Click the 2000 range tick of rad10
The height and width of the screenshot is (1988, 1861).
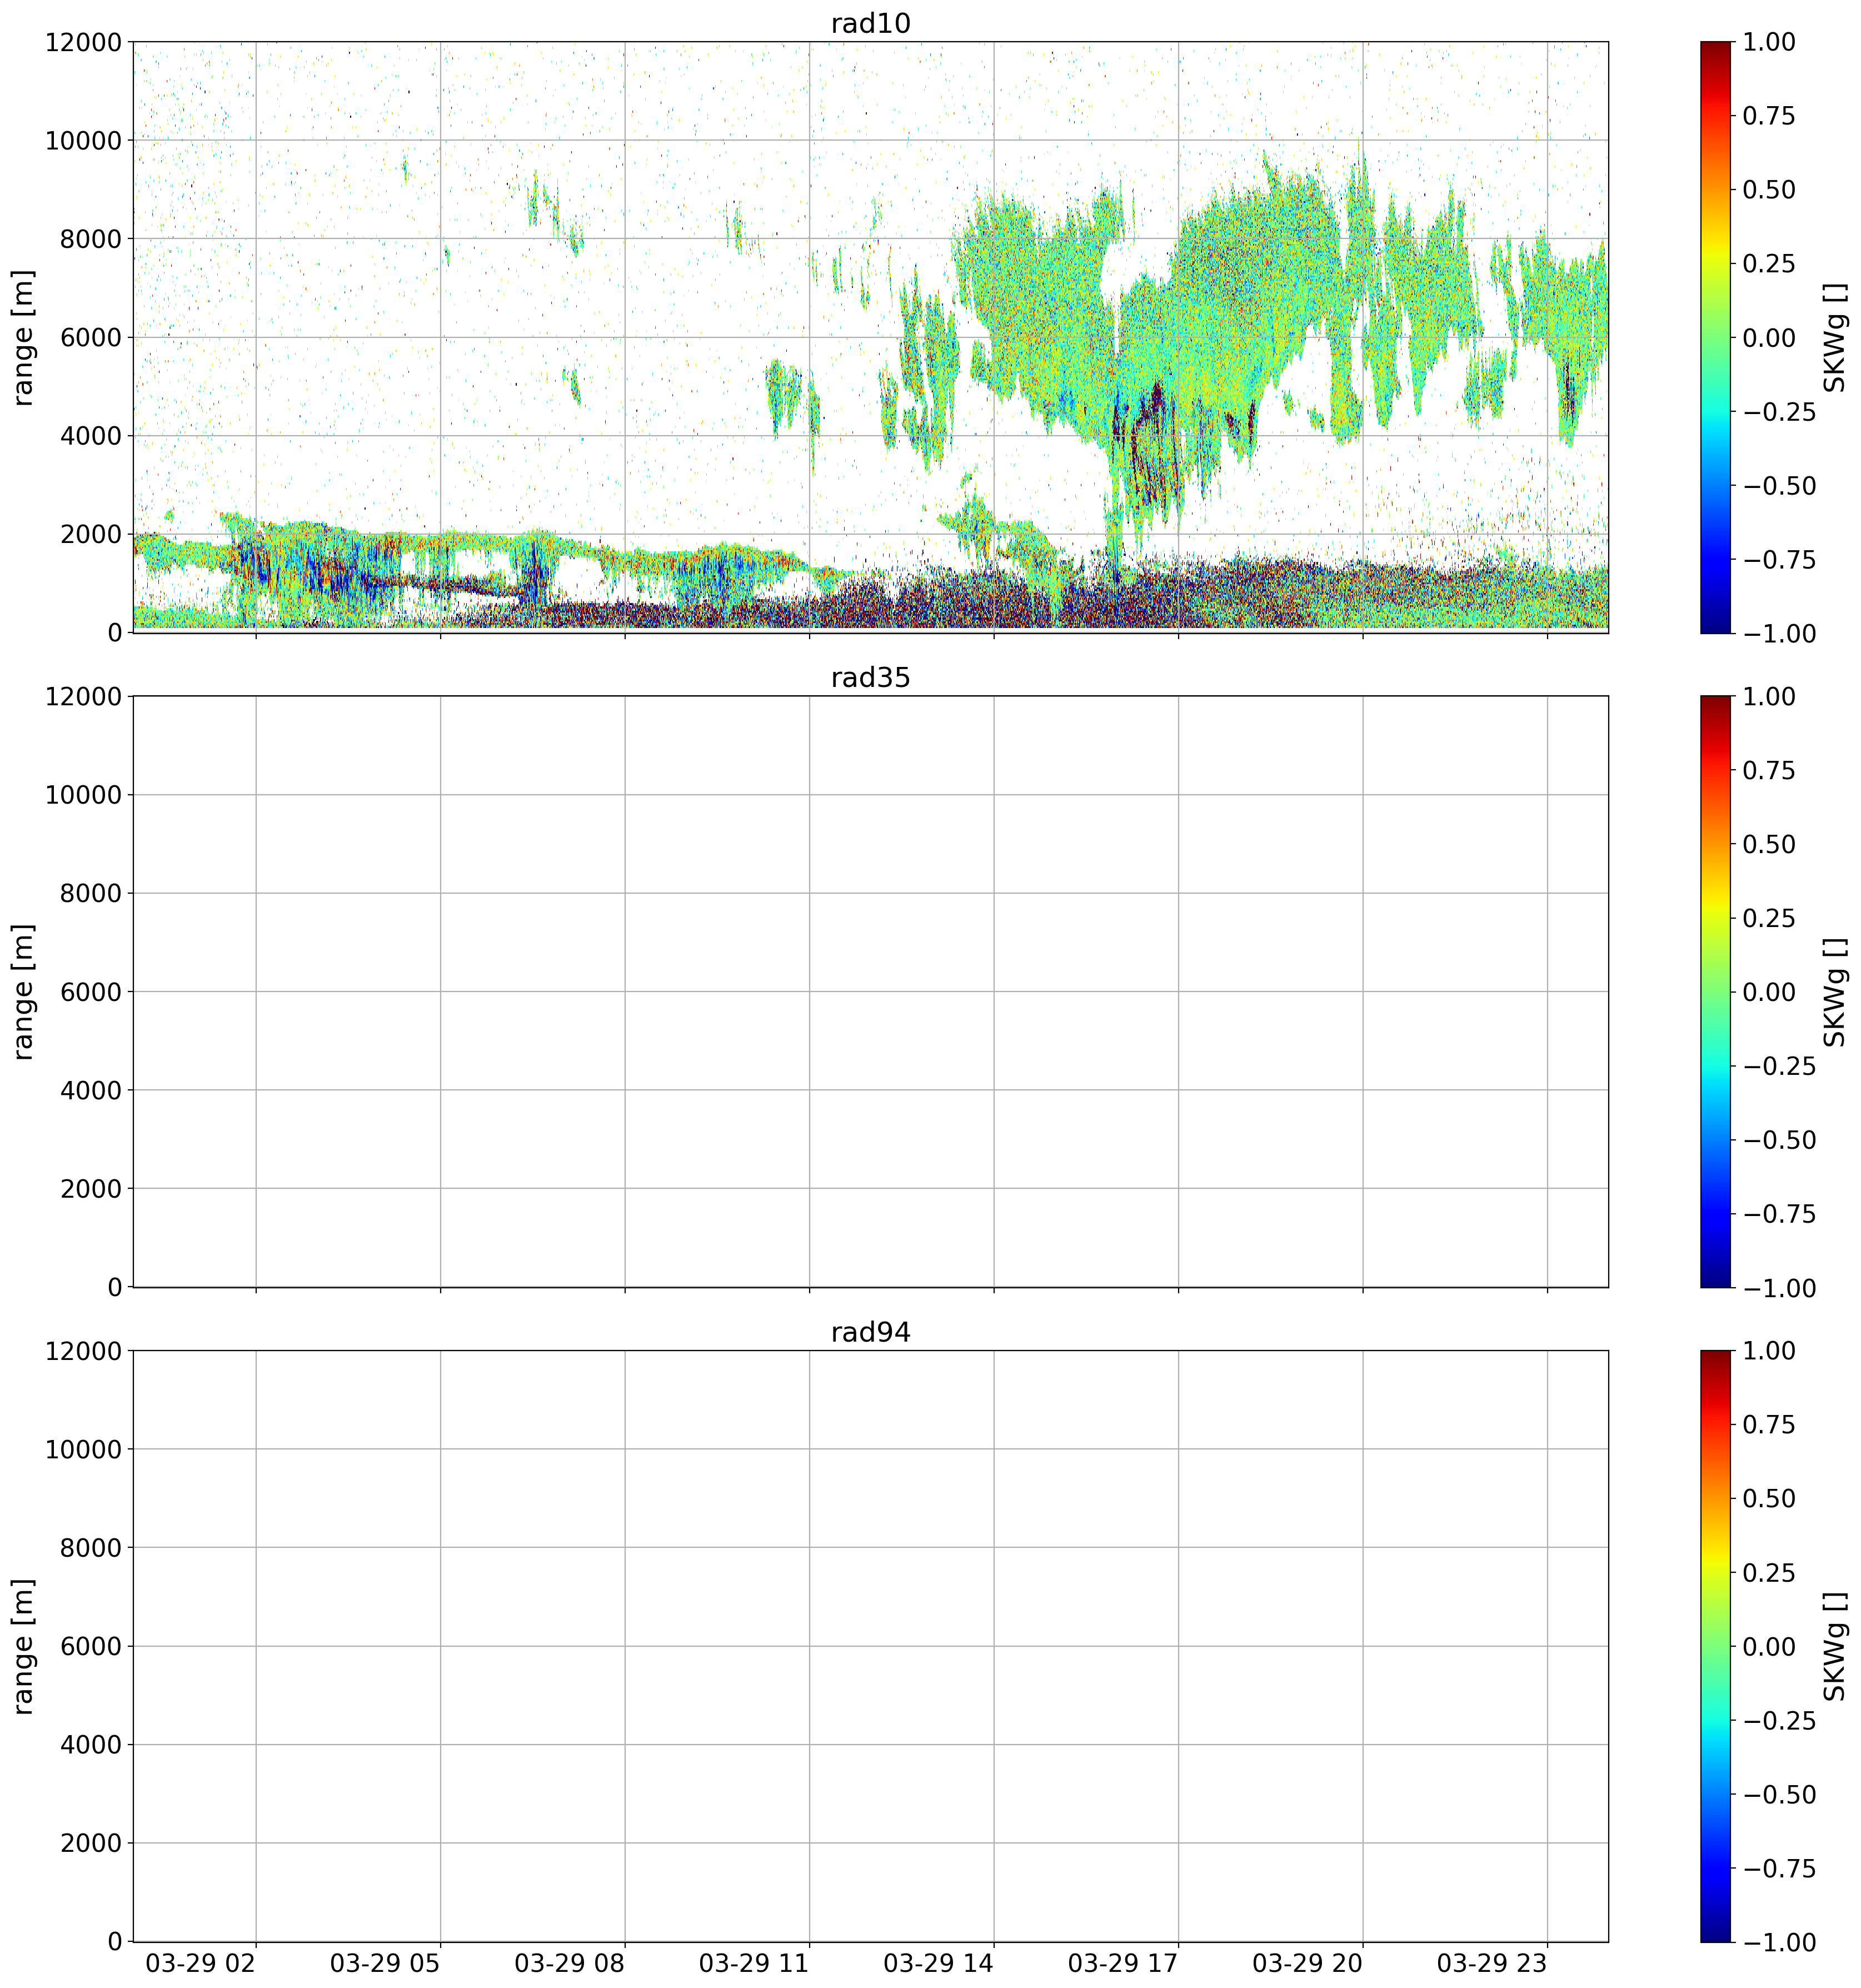pyautogui.click(x=90, y=534)
